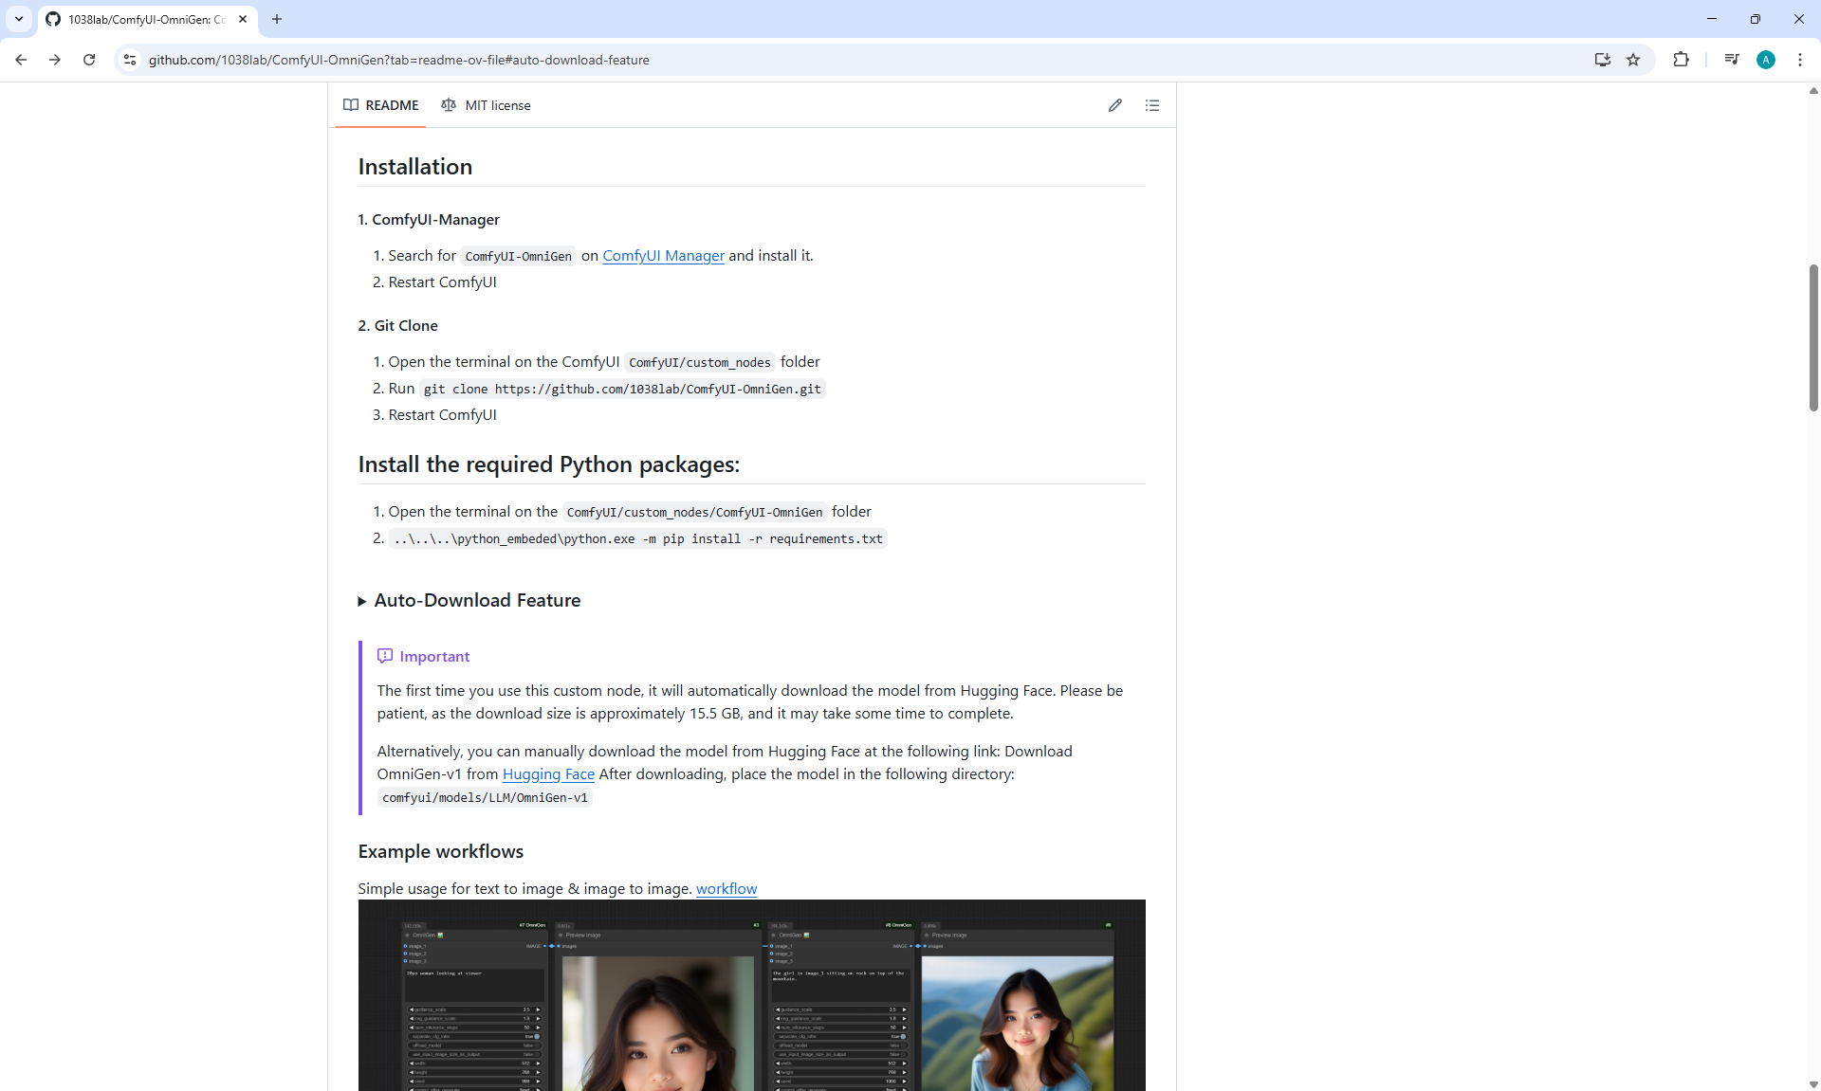Open the Chrome profile avatar
The image size is (1821, 1091).
click(1765, 60)
